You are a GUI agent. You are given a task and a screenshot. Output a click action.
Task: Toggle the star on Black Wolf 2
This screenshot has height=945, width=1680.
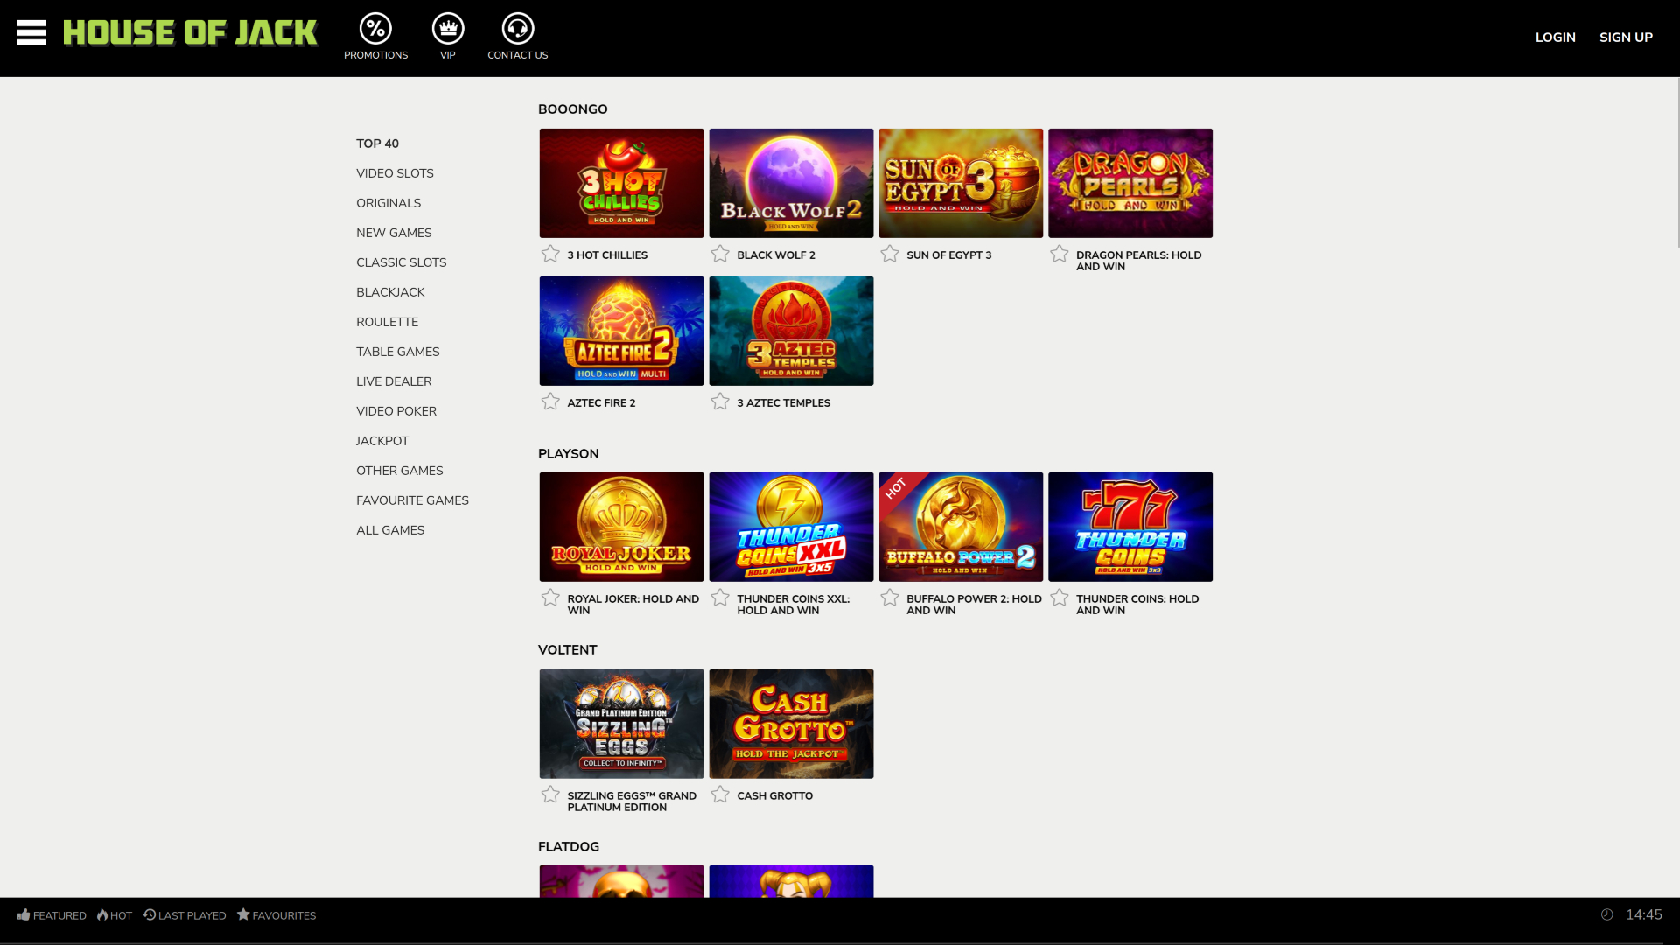[720, 253]
